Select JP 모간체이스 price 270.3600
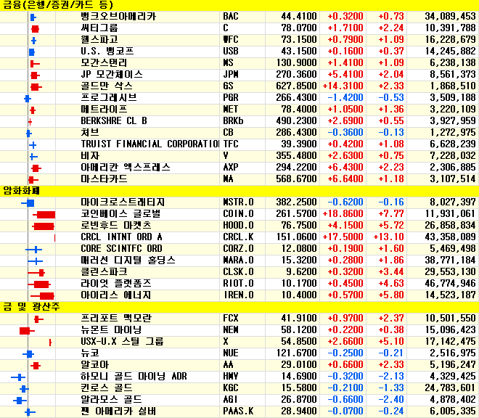Image resolution: width=479 pixels, height=418 pixels. point(296,74)
